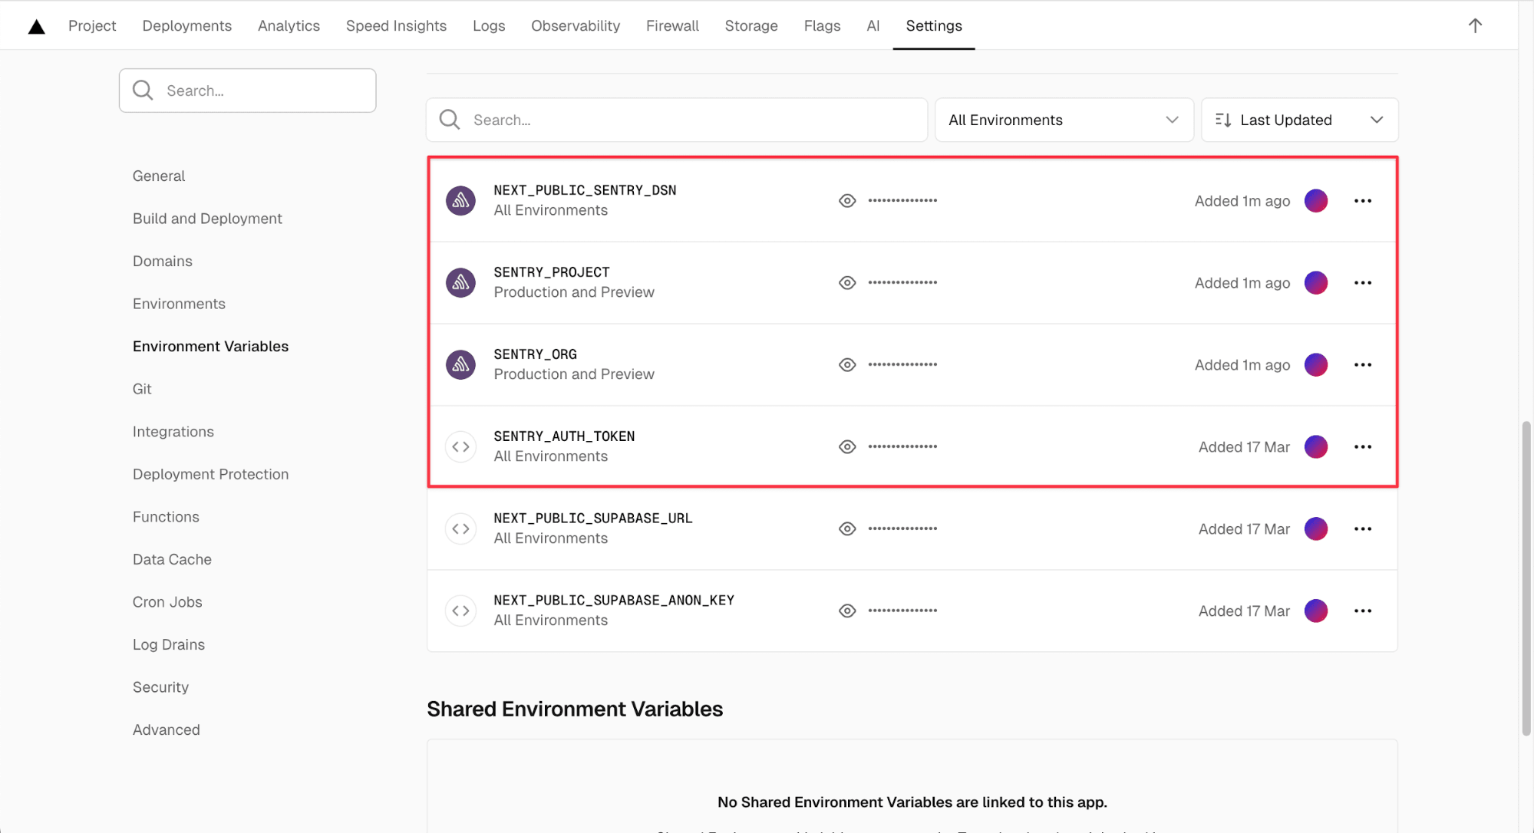
Task: Click code brackets icon for SENTRY_AUTH_TOKEN
Action: (x=460, y=447)
